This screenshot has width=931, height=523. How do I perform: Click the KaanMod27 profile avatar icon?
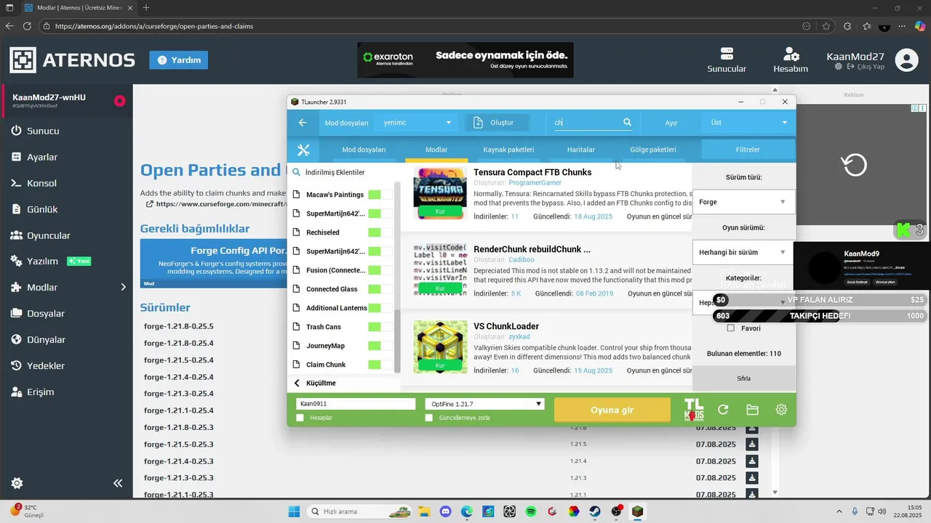click(x=906, y=60)
